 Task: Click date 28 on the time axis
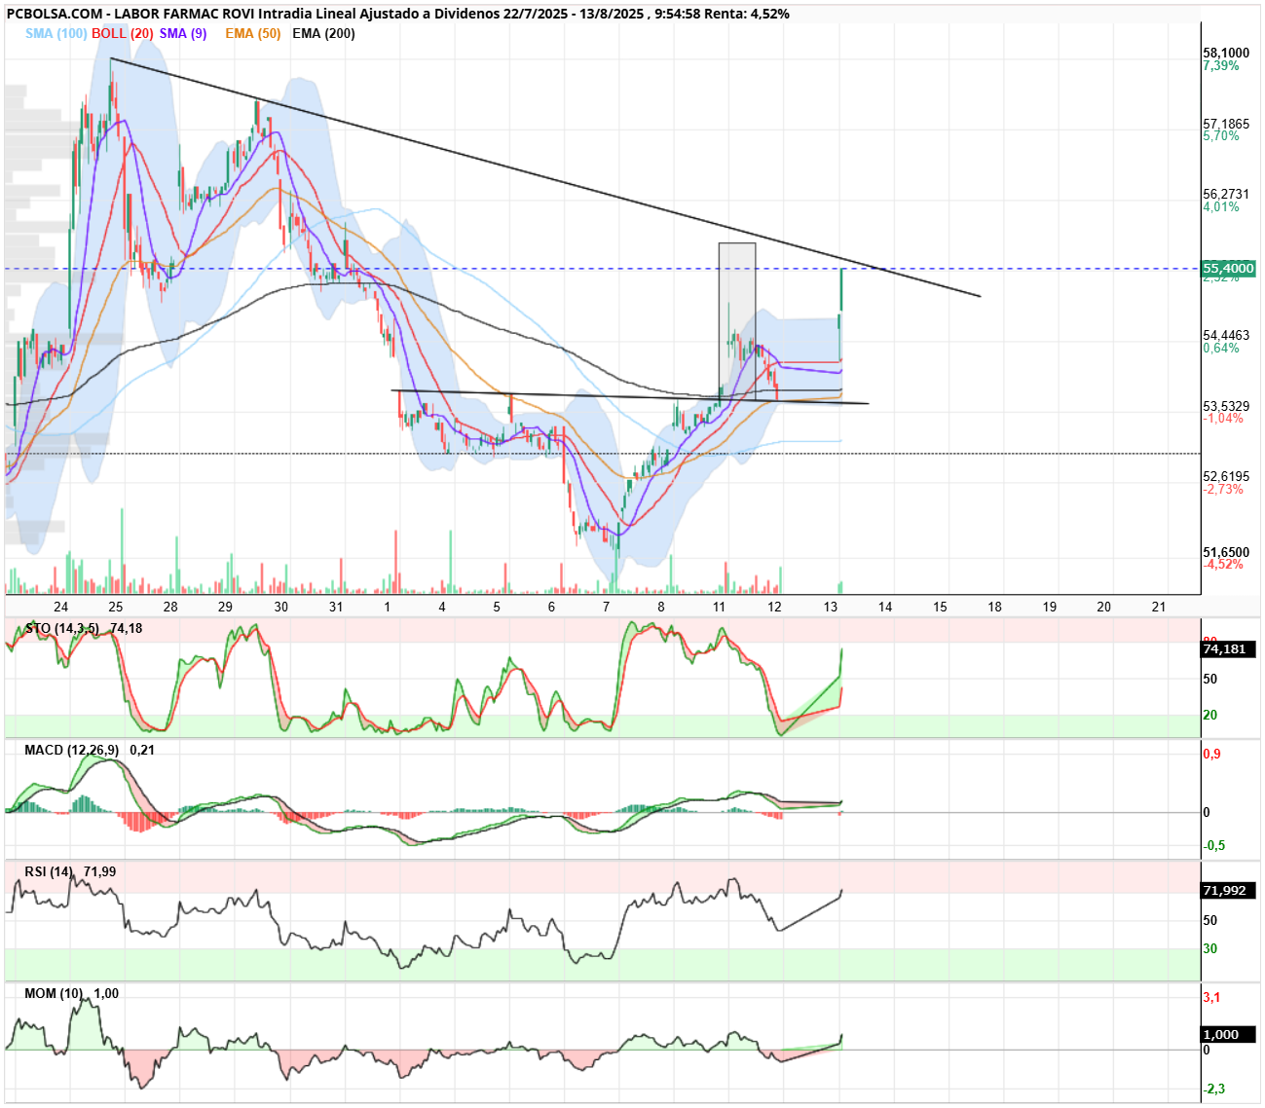click(x=170, y=607)
